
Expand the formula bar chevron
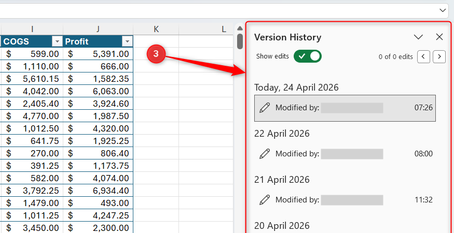point(443,11)
